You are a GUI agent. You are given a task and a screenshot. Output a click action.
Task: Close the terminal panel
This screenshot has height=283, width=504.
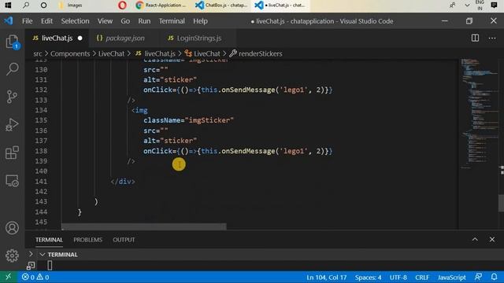[x=492, y=239]
